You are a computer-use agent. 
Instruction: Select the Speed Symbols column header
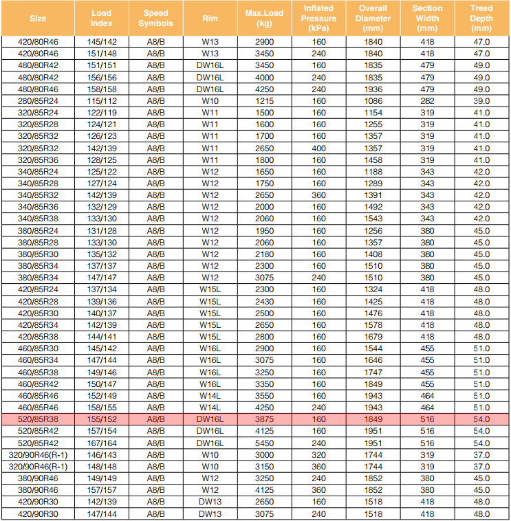156,18
